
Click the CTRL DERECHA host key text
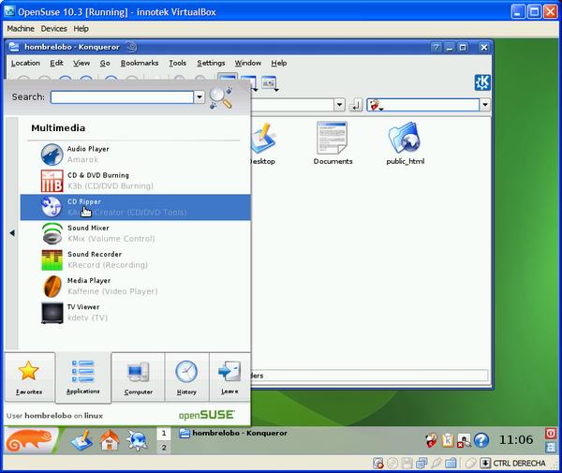click(519, 464)
